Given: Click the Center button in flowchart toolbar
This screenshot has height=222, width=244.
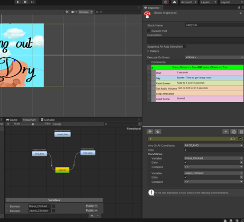Looking at the screenshot, I should (x=57, y=124).
